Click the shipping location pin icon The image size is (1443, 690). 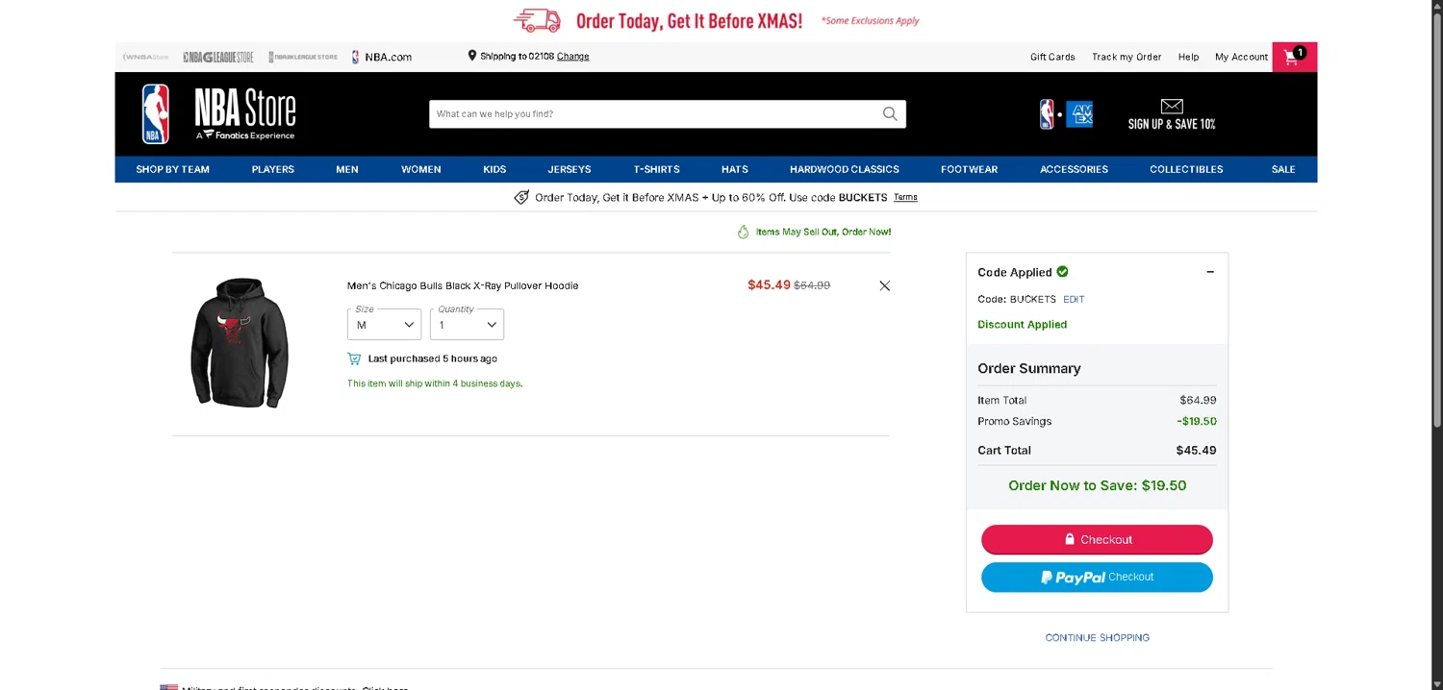[472, 56]
